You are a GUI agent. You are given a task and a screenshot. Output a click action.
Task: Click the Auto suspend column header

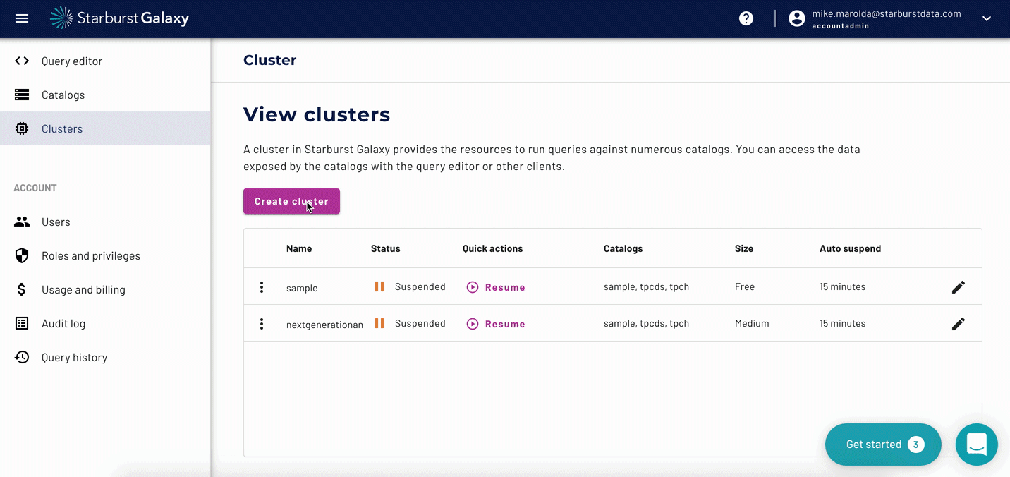click(x=851, y=248)
